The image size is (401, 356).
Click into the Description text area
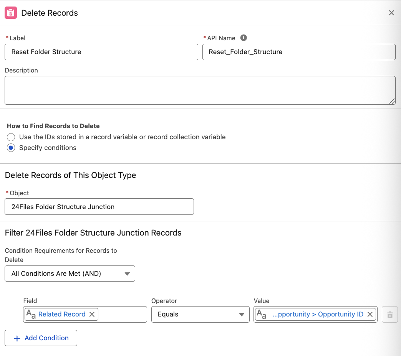tap(200, 90)
